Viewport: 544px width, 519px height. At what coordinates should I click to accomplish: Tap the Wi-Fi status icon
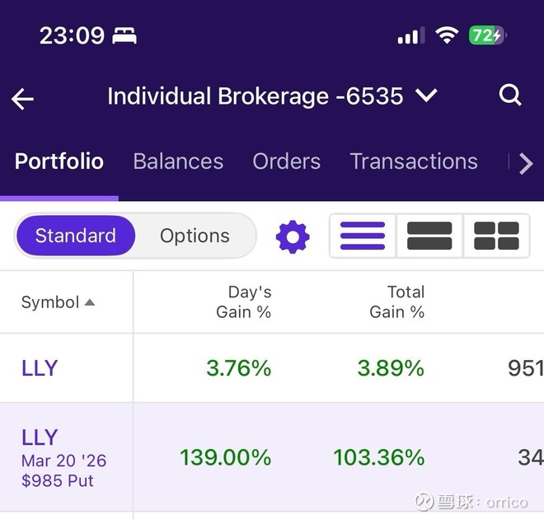coord(447,35)
